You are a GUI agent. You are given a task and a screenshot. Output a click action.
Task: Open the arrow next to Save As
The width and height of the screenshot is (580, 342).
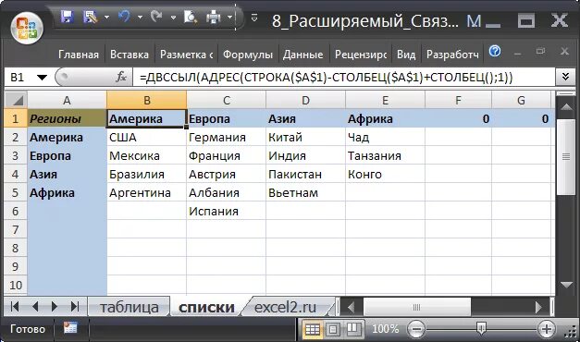[106, 17]
